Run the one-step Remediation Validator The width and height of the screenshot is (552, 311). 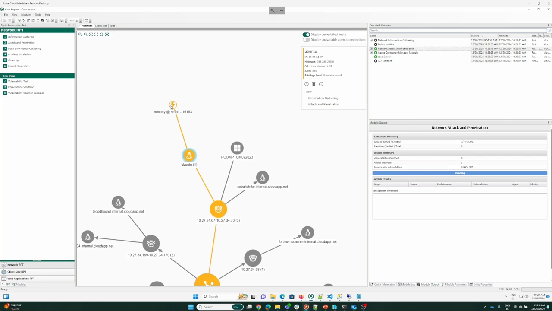[x=21, y=87]
